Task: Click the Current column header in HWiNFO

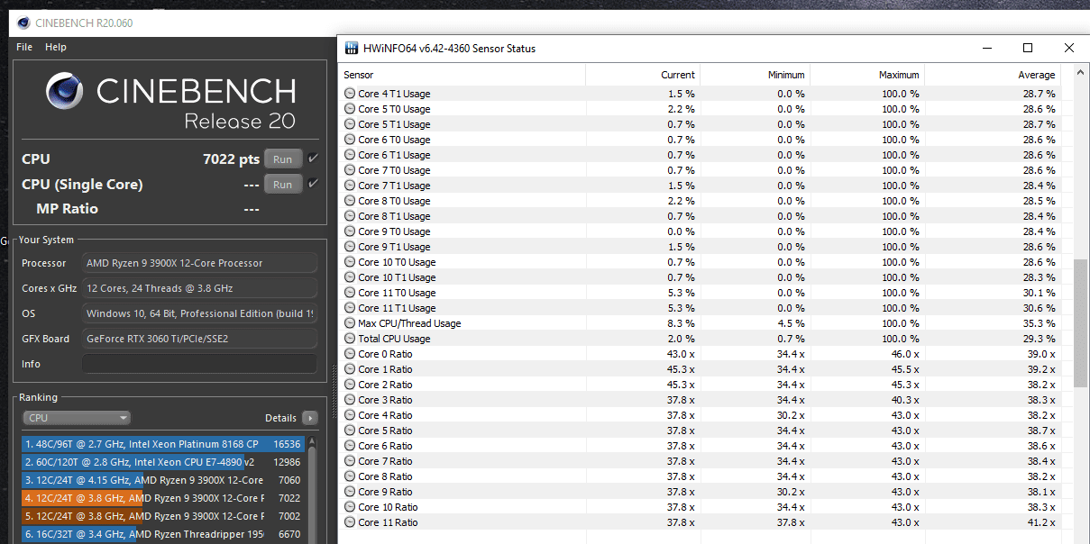Action: pos(642,75)
